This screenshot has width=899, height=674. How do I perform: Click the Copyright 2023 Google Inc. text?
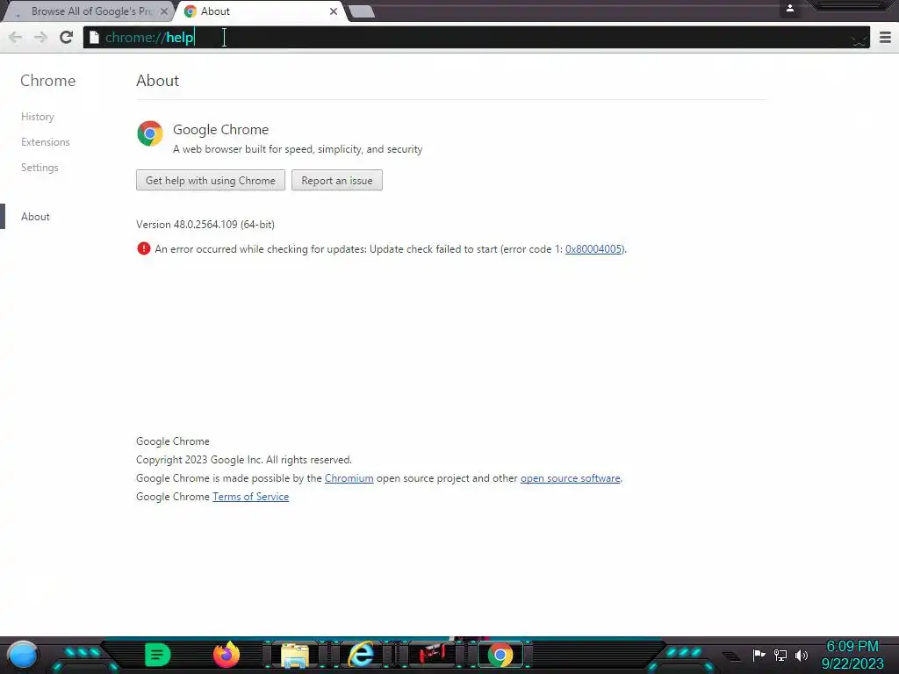244,460
